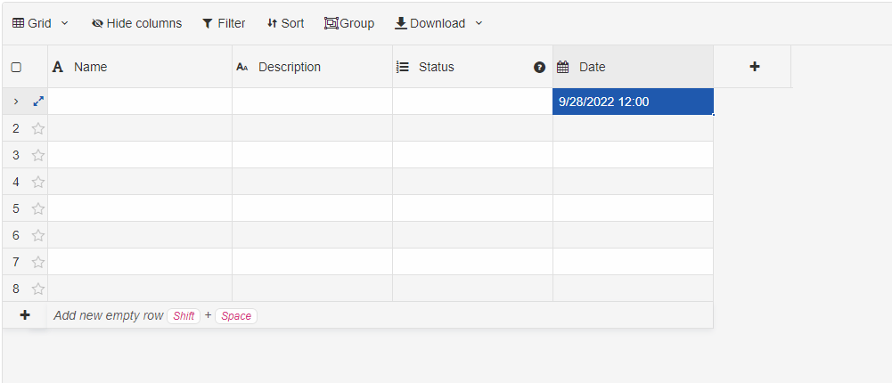Click the Status cell in row 3

coord(473,155)
